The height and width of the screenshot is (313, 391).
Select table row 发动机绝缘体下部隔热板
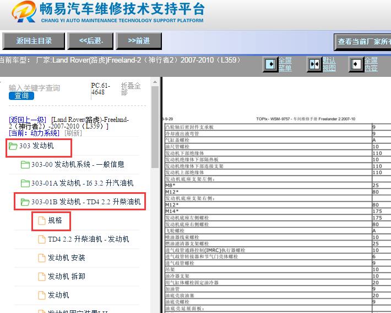[x=278, y=159]
